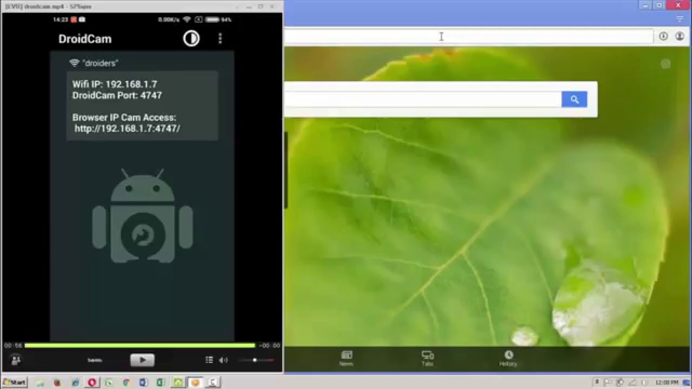Open the DroidCam three-dot overflow menu
The width and height of the screenshot is (692, 389).
(x=220, y=38)
